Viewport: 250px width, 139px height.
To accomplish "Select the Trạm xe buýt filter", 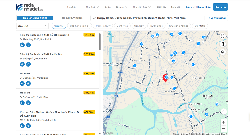I will [103, 26].
